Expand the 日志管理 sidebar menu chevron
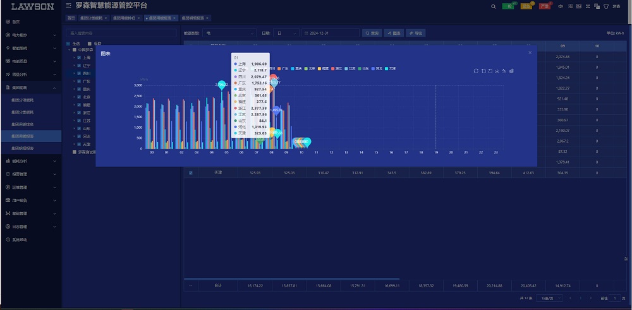 click(x=55, y=227)
